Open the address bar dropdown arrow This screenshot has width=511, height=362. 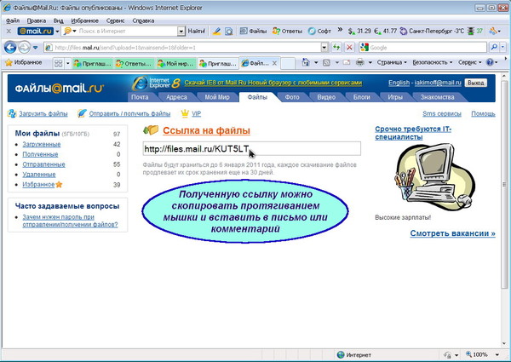pyautogui.click(x=324, y=48)
